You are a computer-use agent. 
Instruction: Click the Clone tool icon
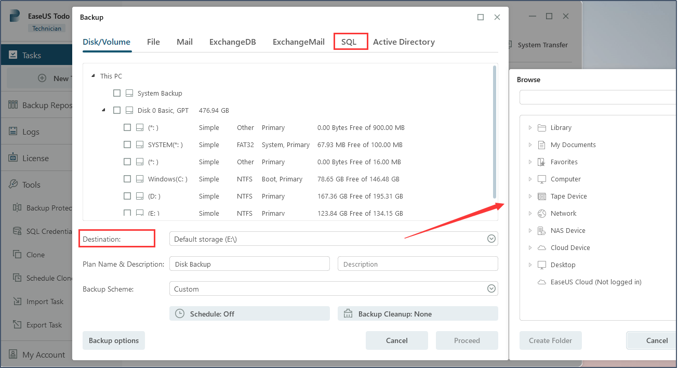tap(17, 255)
